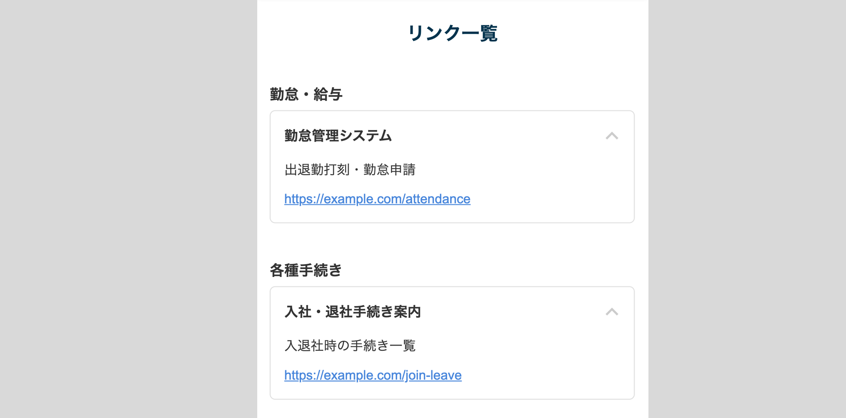The height and width of the screenshot is (418, 846).
Task: Select the 勤怠・給与 section heading
Action: [x=306, y=94]
